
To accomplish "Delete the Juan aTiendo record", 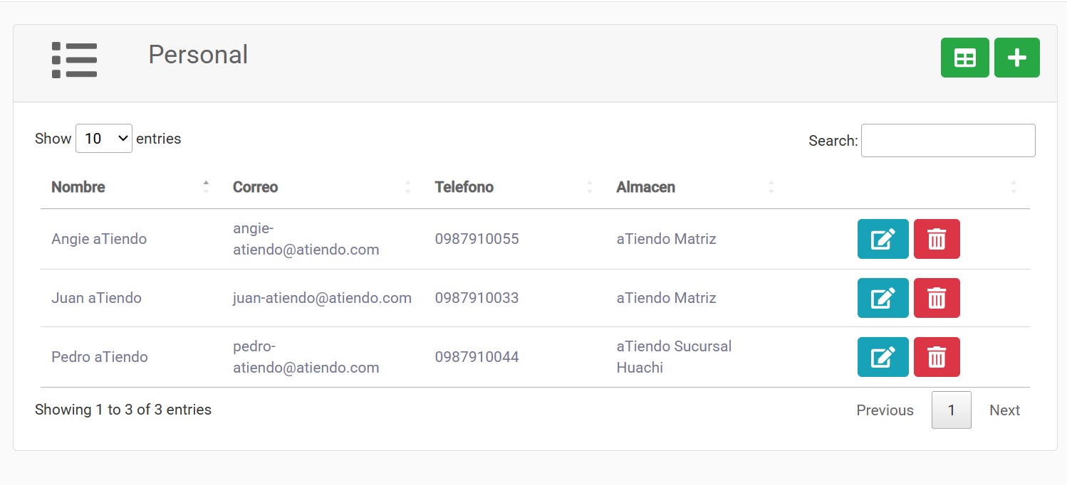I will (937, 298).
